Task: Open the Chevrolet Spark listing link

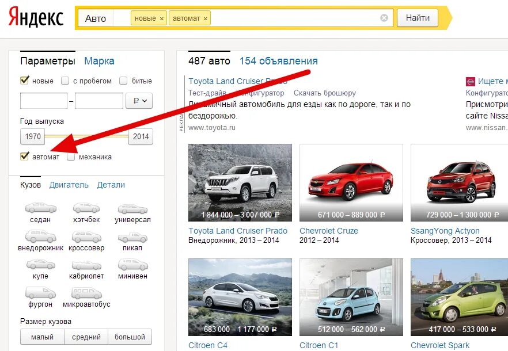Action: pos(440,345)
